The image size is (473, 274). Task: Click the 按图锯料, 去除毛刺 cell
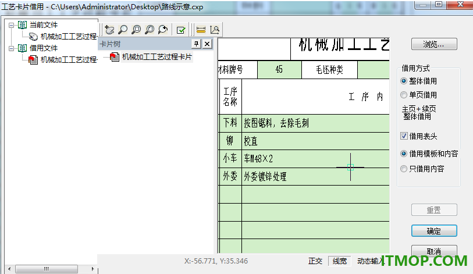click(x=315, y=123)
